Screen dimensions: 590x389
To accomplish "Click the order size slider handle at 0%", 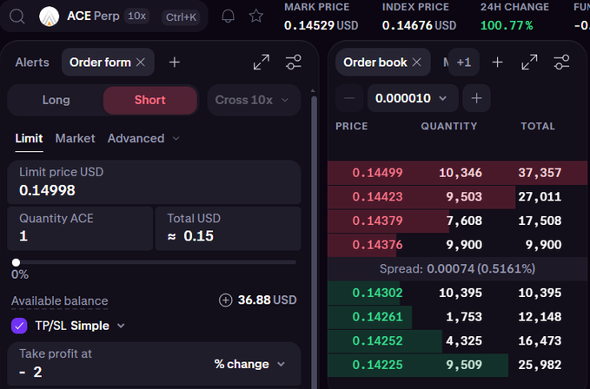I will (16, 262).
